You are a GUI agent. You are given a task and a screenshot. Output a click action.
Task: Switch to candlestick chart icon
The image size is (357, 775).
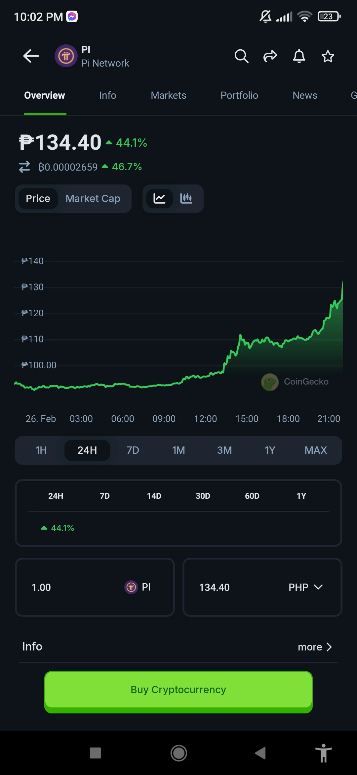click(x=186, y=198)
